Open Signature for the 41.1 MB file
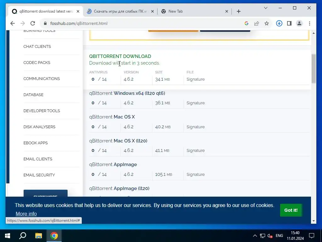Image resolution: width=322 pixels, height=242 pixels. point(196,150)
